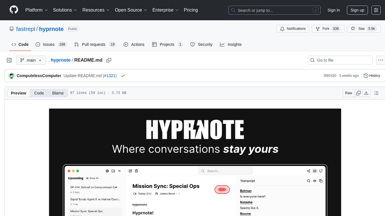The height and width of the screenshot is (216, 385).
Task: Open the document outline list icon
Action: tap(376, 93)
